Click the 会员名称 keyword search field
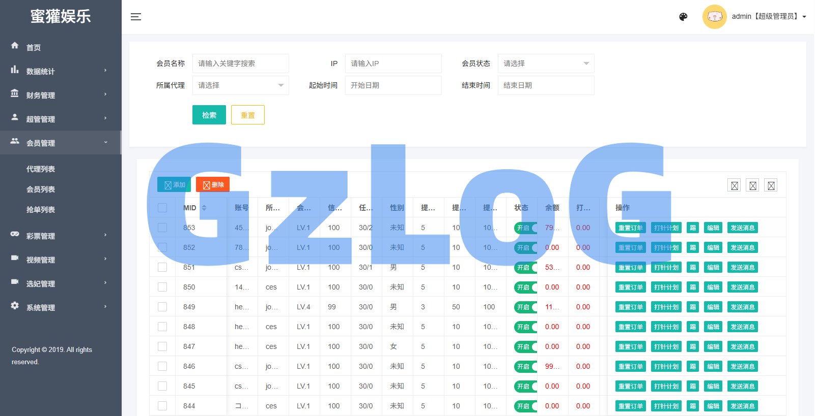This screenshot has width=815, height=416. [x=240, y=63]
